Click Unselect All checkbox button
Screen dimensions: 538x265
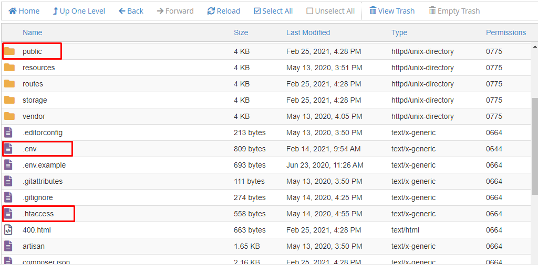tap(330, 11)
